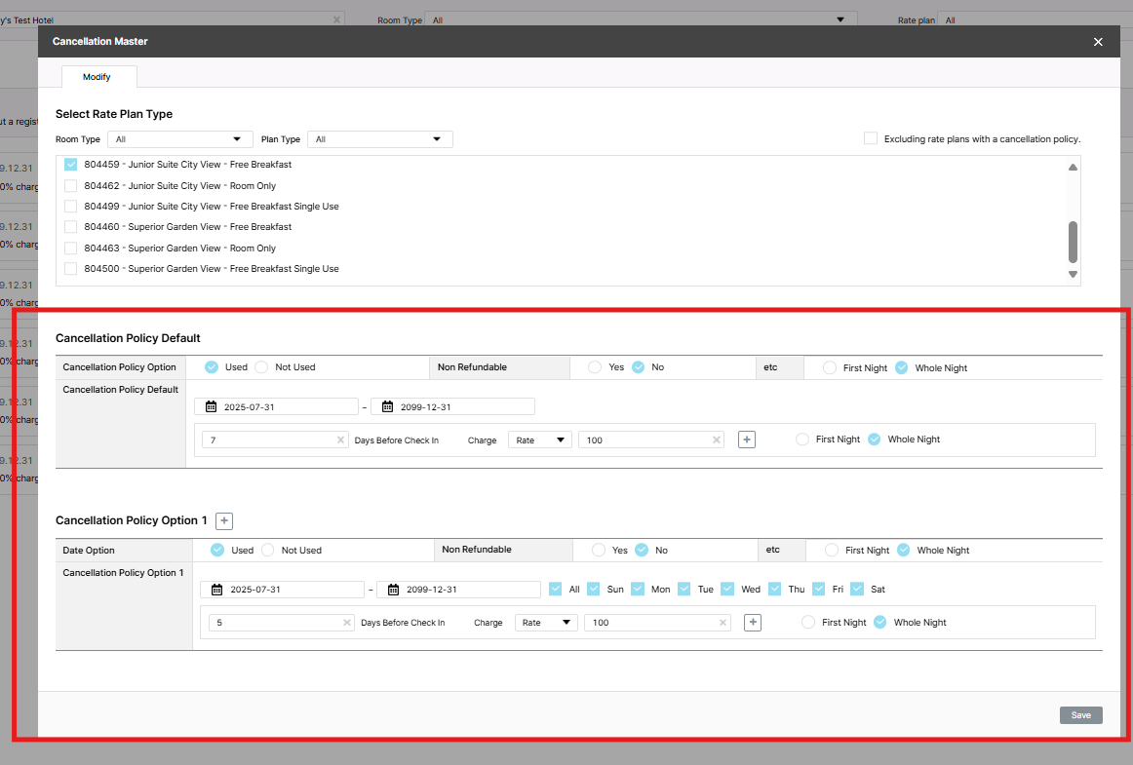Select Not Used for Cancellation Policy Option
Screen dimensions: 1133x765
coord(261,367)
